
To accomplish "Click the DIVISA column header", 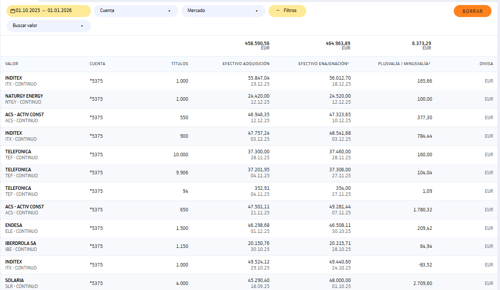I will pyautogui.click(x=486, y=64).
